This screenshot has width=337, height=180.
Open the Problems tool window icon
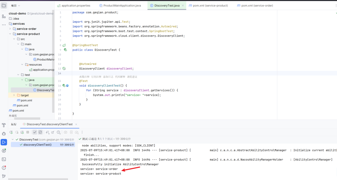coord(4,168)
